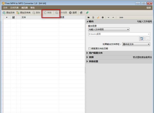Toggle the select-all checkbox in the list header
This screenshot has width=154, height=113.
click(13, 18)
